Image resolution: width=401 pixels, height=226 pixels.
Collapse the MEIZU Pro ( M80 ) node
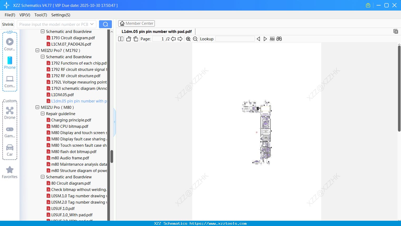[37, 107]
